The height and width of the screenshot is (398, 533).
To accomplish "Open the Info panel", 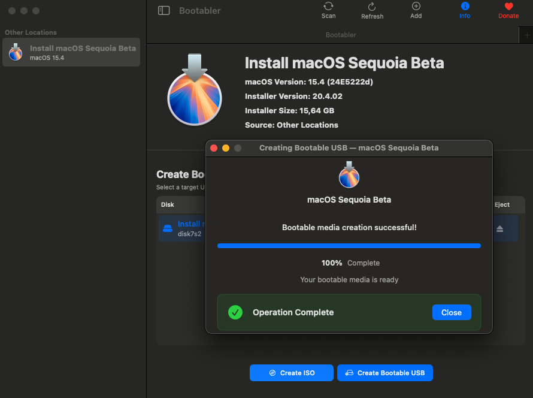I will pyautogui.click(x=465, y=10).
